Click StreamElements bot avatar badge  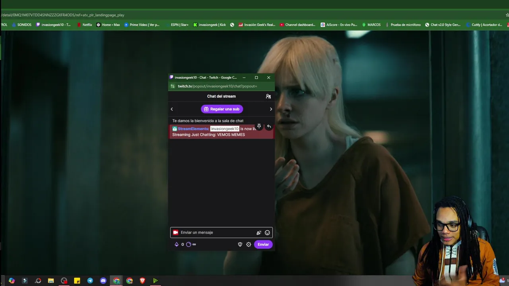(x=175, y=129)
